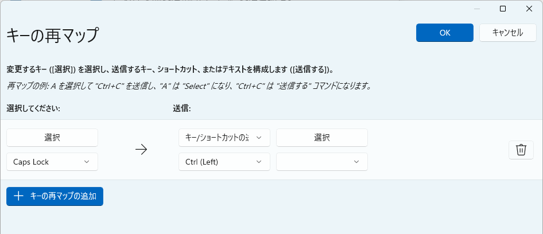Minimize the キーの再マップ window

pos(476,9)
